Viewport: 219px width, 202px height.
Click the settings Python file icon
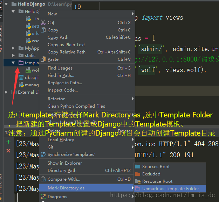(28, 26)
